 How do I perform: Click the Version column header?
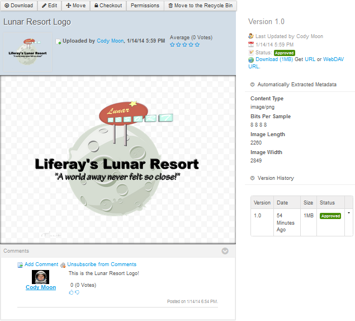[262, 203]
